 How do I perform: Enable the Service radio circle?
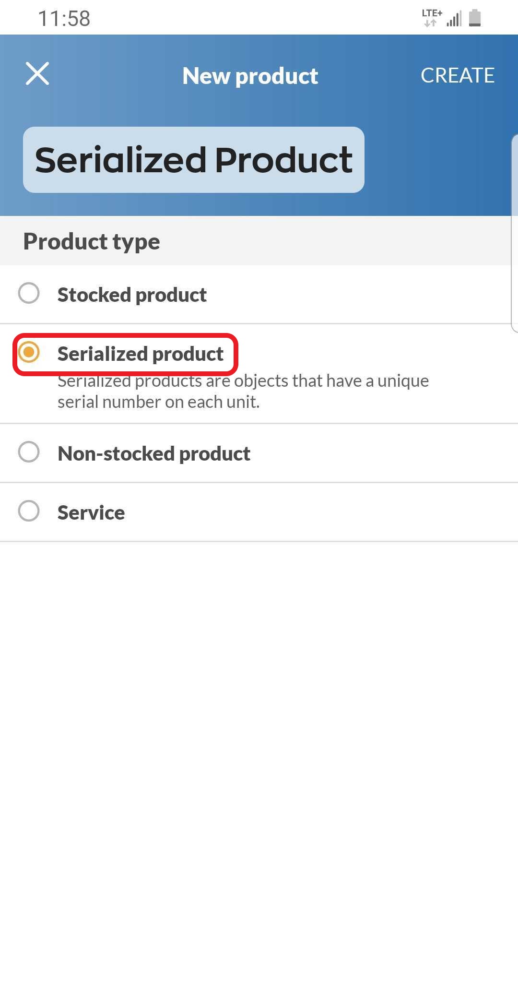[29, 511]
